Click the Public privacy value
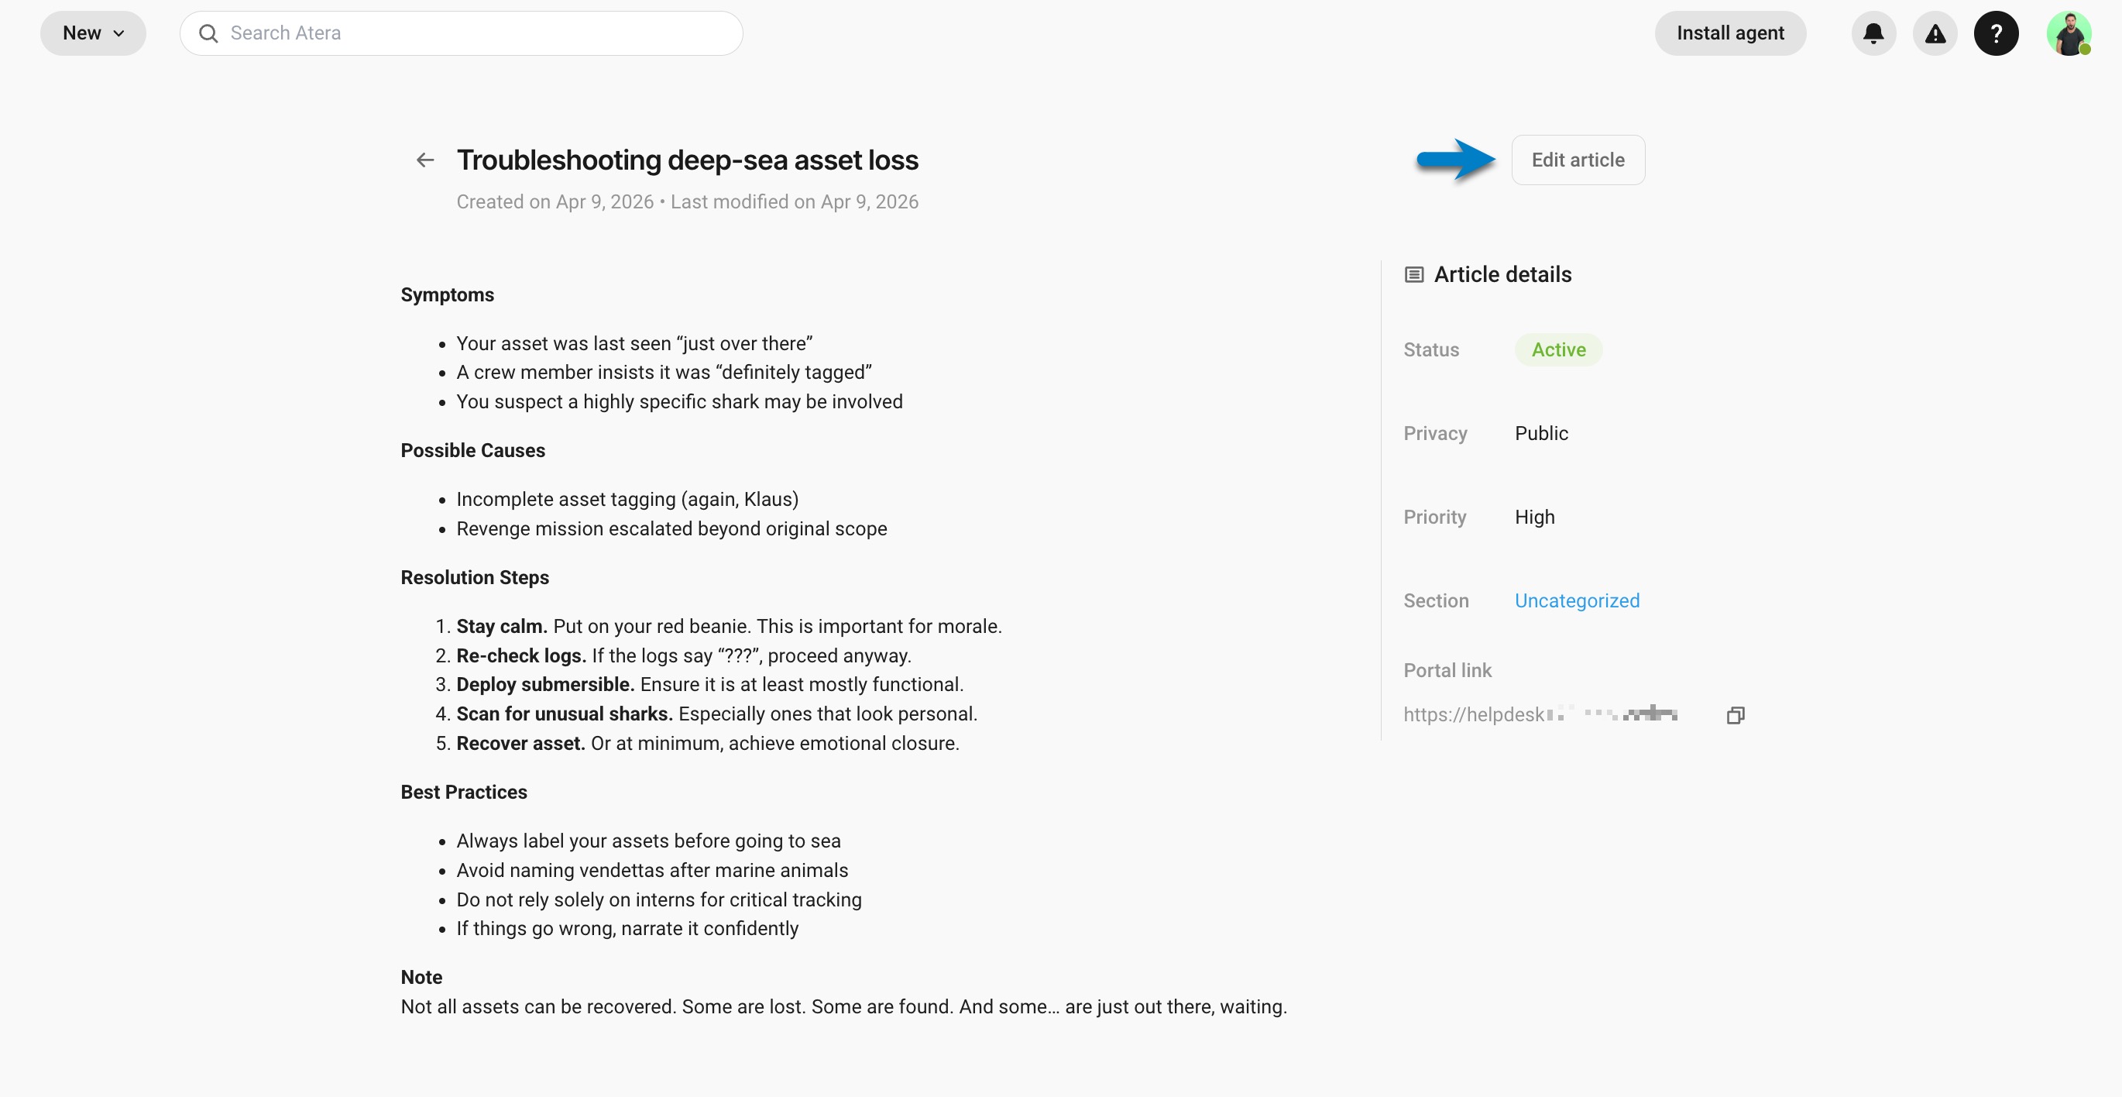 (1540, 434)
